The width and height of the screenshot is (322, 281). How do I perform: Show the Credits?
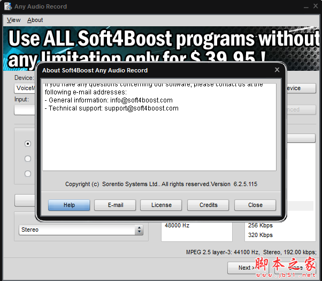208,205
